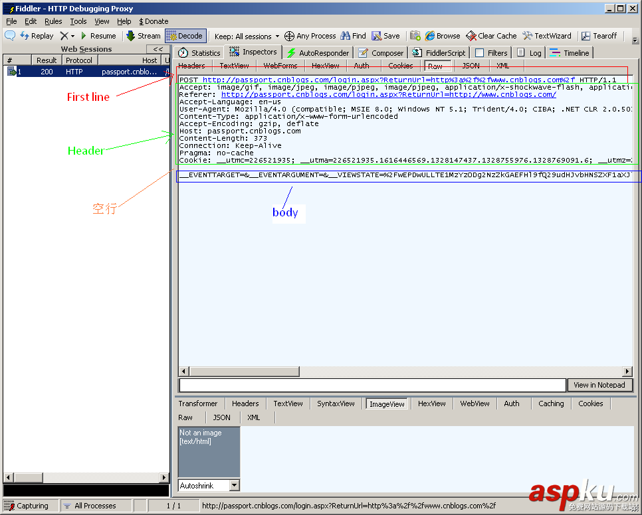Click the Replay toolbar icon
The image size is (642, 515).
[25, 36]
